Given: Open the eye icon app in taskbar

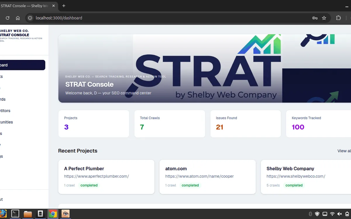Looking at the screenshot, I should pyautogui.click(x=65, y=214).
